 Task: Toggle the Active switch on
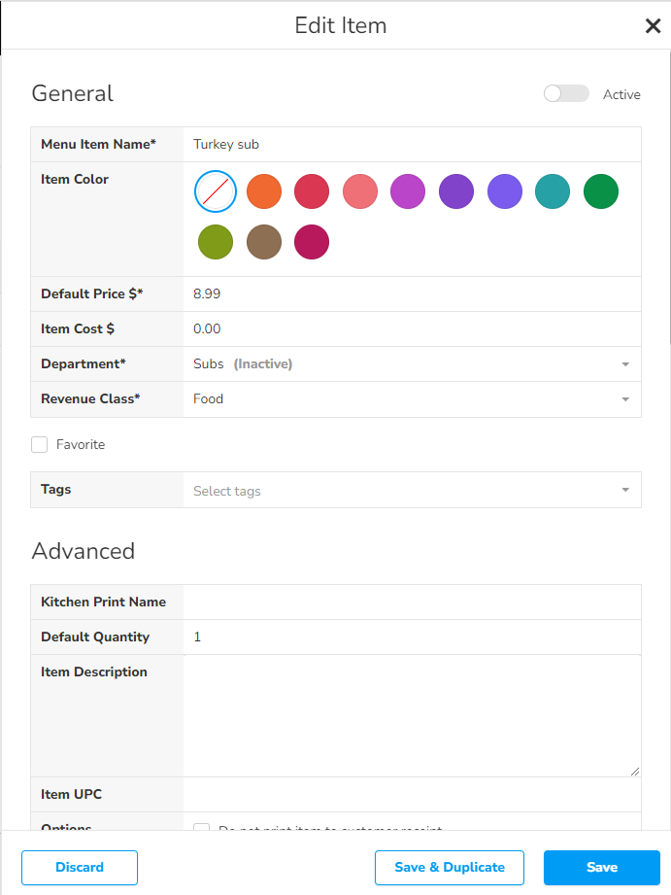(566, 94)
